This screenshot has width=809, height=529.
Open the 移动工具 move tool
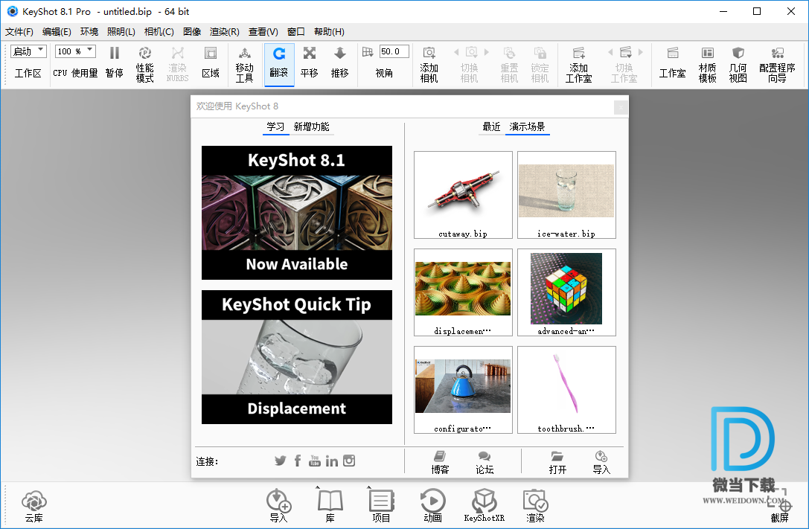245,65
